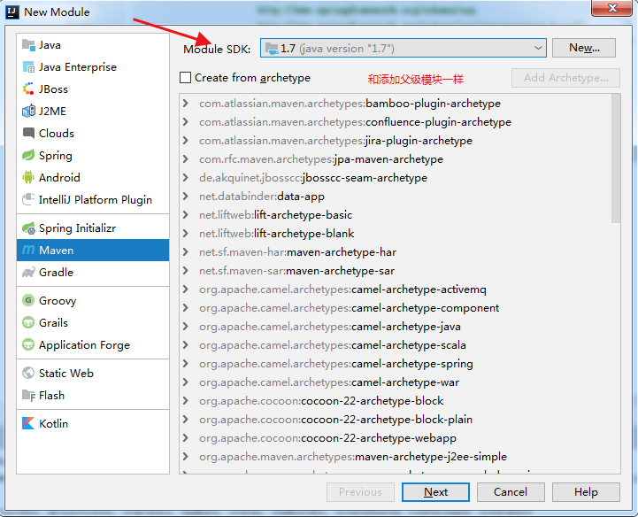Expand camel-archetype-activemq entry
The width and height of the screenshot is (638, 517).
[186, 289]
